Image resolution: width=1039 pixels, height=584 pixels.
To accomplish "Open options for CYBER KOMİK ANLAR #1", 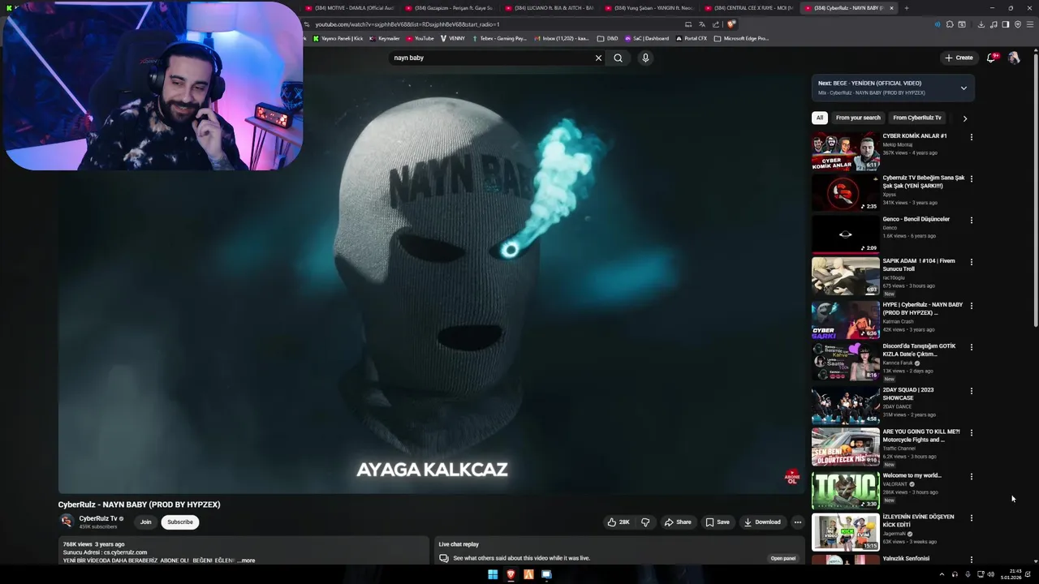I will tap(971, 137).
